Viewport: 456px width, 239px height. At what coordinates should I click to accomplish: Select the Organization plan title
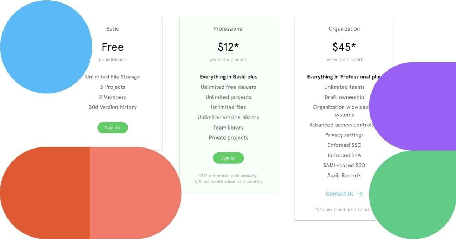point(344,29)
